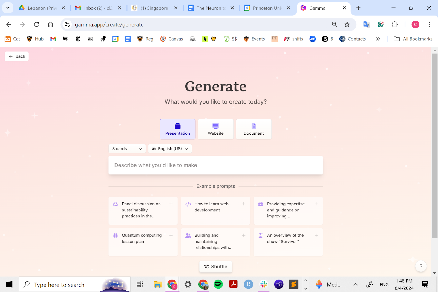Add the Building and maintaining relationships prompt
This screenshot has height=292, width=438.
[x=216, y=242]
